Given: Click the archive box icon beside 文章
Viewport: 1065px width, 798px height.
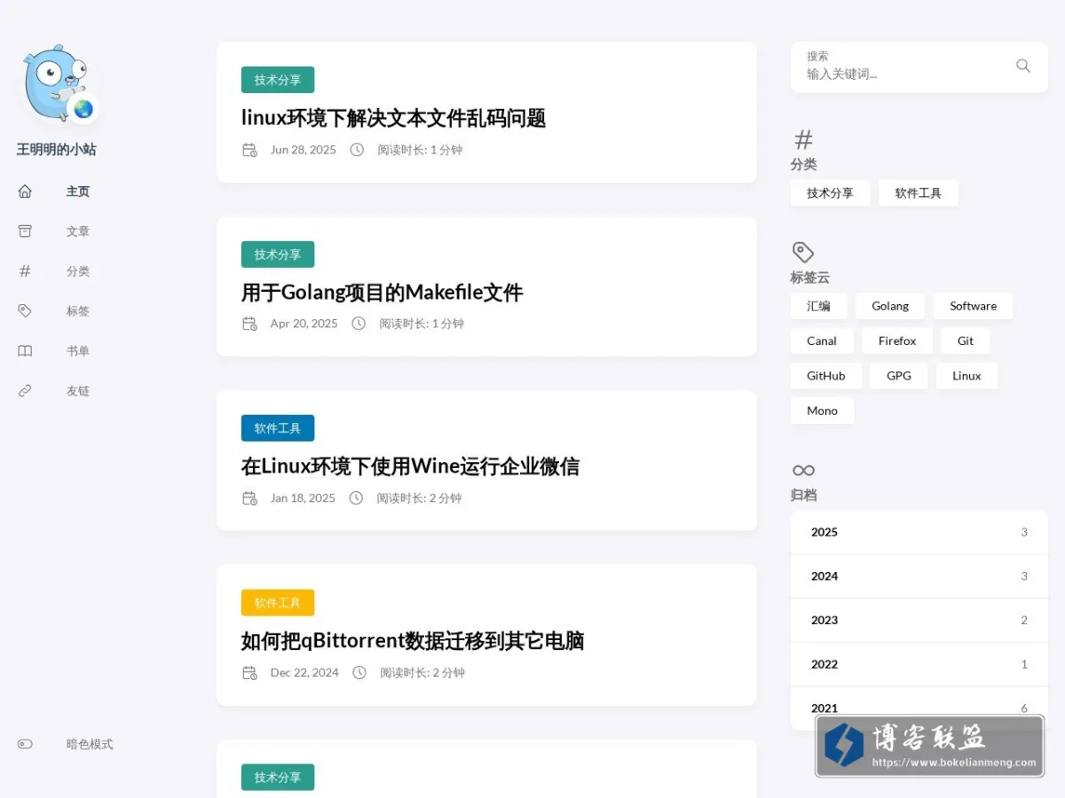Looking at the screenshot, I should coord(25,231).
